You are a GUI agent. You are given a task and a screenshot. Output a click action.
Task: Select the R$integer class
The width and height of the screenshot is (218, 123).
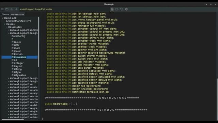17,63
